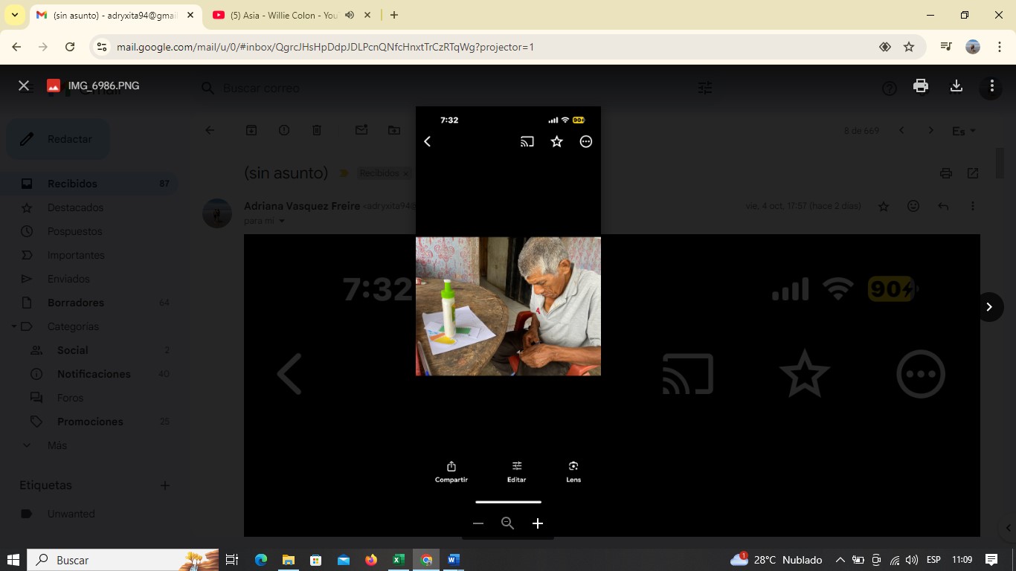This screenshot has height=571, width=1016.
Task: Expand the tab search dropdown
Action: pos(14,15)
